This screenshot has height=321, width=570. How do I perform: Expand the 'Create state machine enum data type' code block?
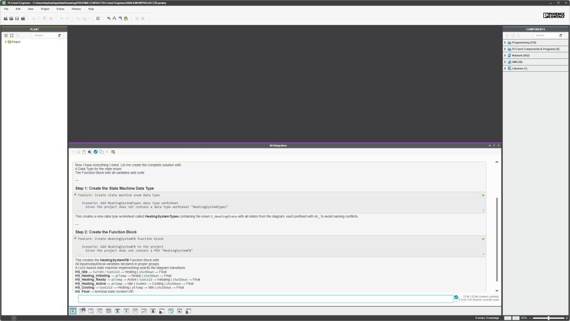coord(76,195)
